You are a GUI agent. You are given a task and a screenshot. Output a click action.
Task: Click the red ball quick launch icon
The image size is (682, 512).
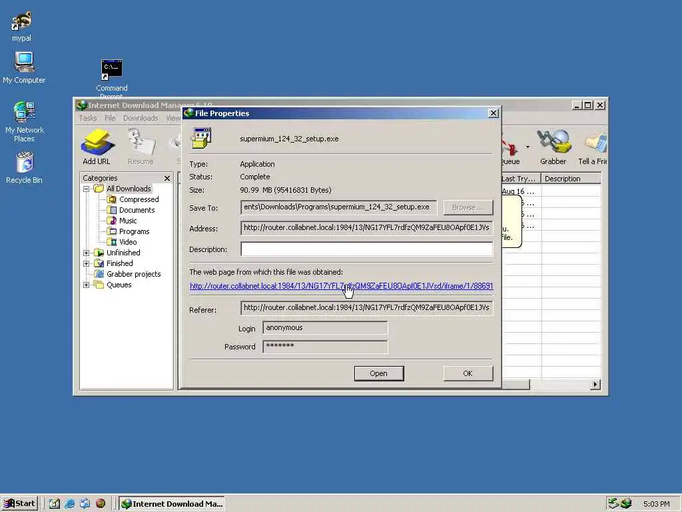101,504
